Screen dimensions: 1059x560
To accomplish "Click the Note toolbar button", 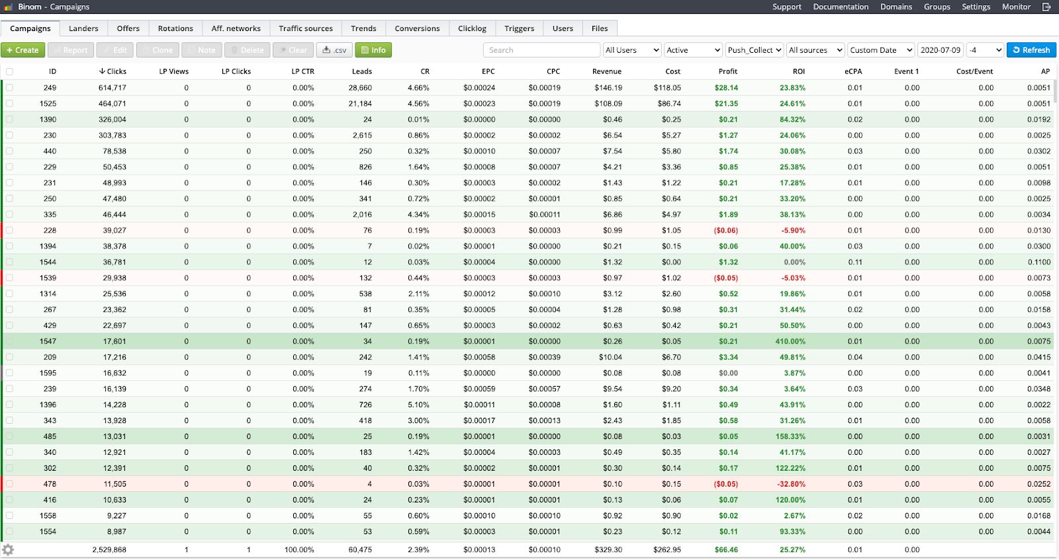I will [202, 50].
